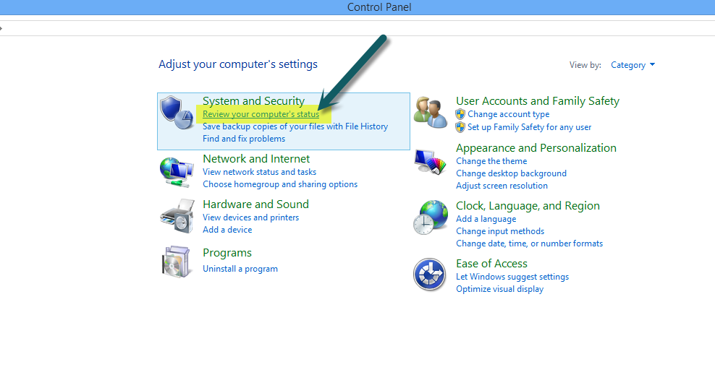The width and height of the screenshot is (715, 388).
Task: Click the Network and Internet globe icon
Action: point(177,172)
